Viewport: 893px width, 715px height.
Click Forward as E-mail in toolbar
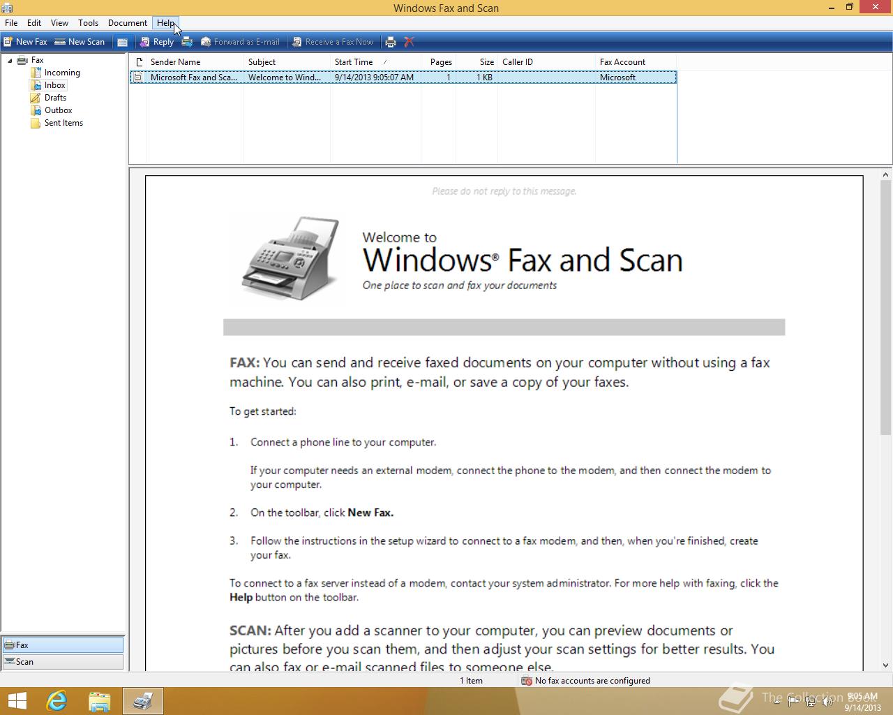click(x=240, y=42)
